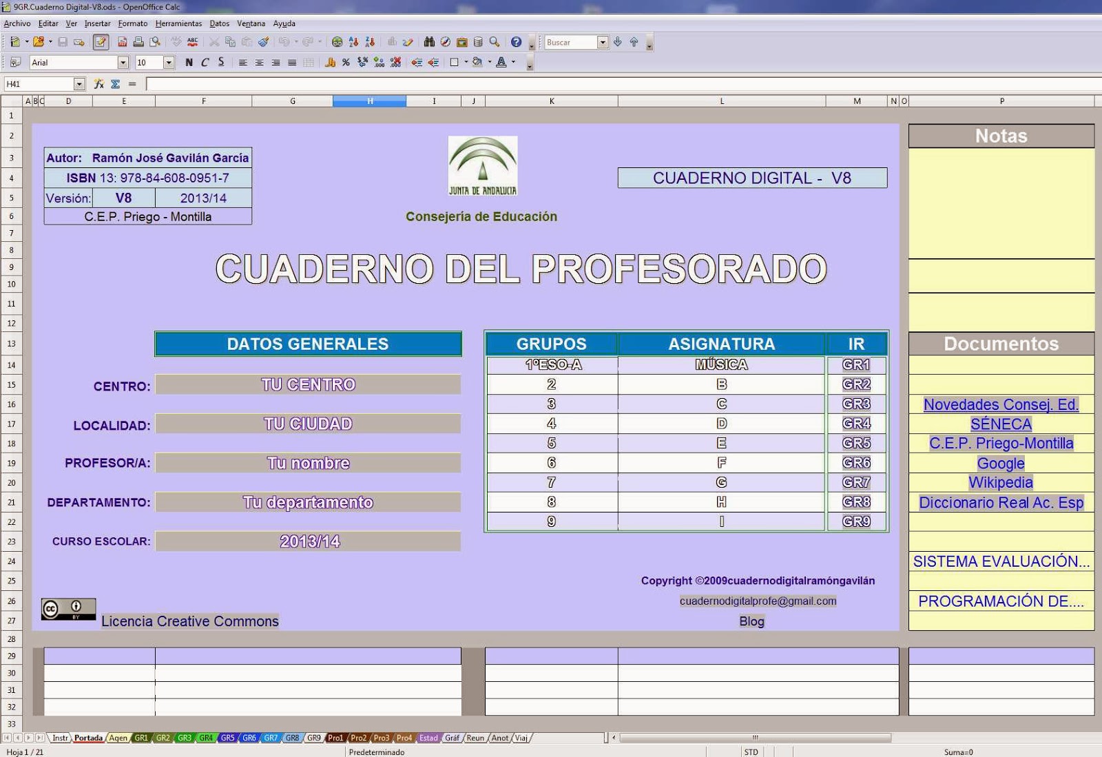1102x757 pixels.
Task: Toggle italic formatting with the C icon
Action: click(x=205, y=63)
